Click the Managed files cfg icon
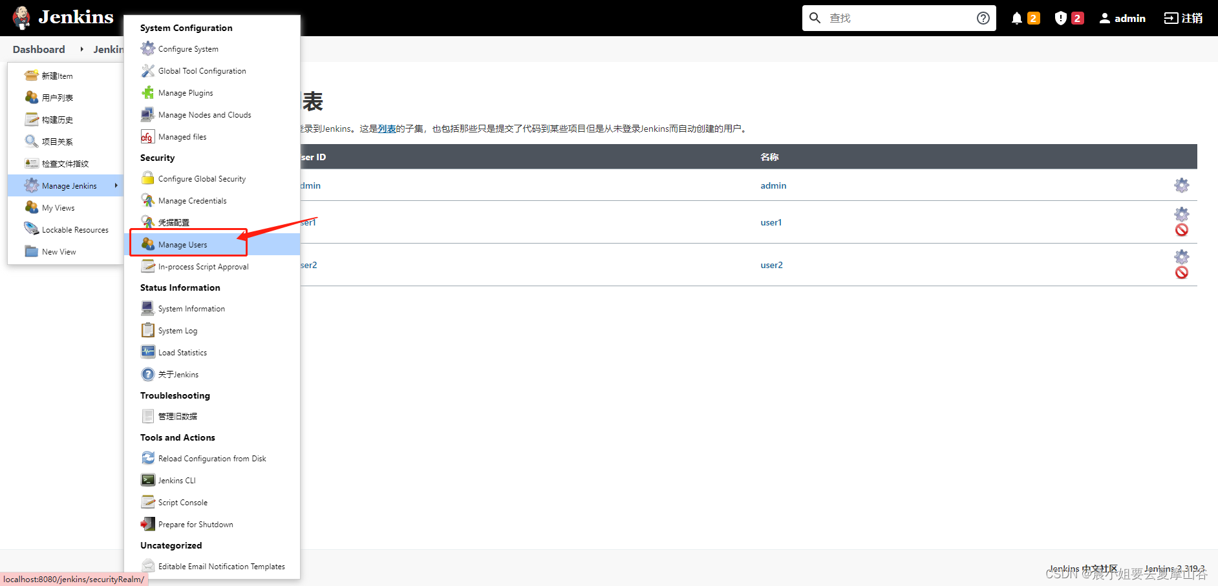The width and height of the screenshot is (1218, 586). pos(148,136)
